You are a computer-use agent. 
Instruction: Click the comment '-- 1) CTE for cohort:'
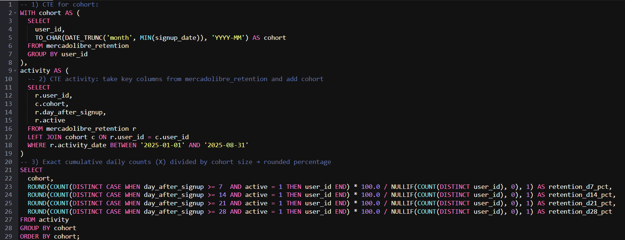tap(59, 4)
